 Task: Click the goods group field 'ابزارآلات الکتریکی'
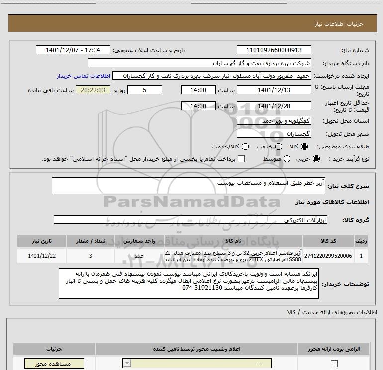191,220
